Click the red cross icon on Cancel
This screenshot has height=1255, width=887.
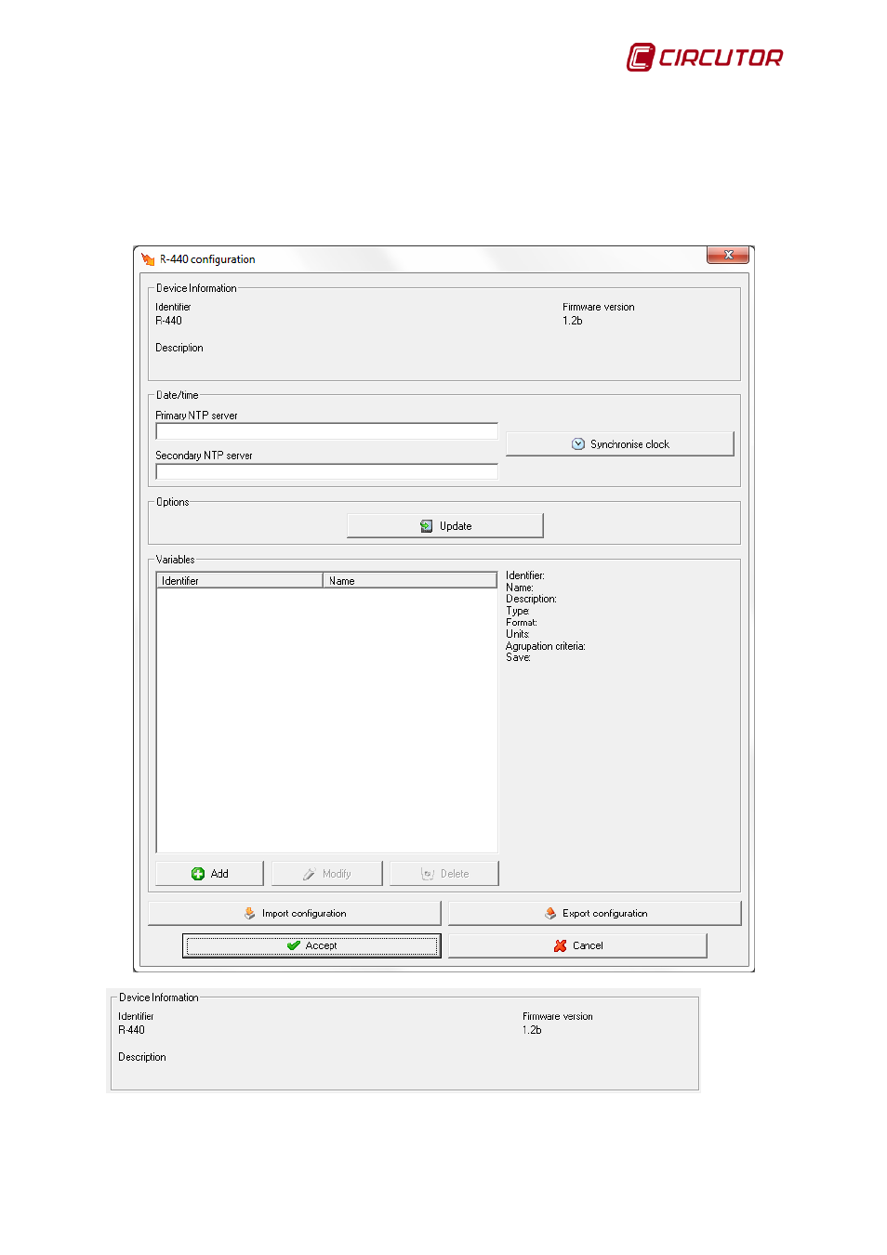coord(560,945)
